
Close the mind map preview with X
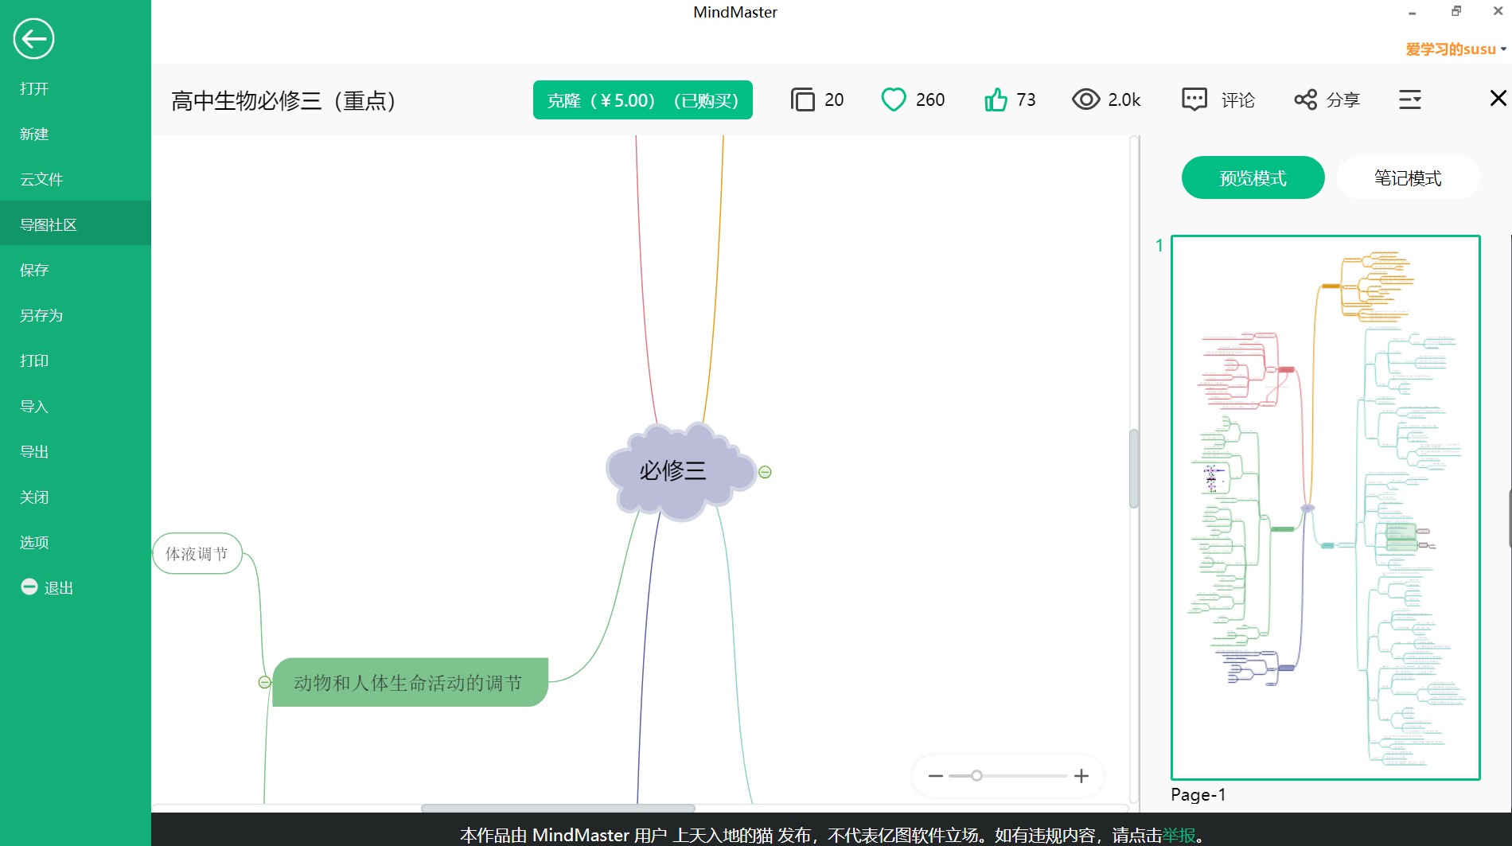(1498, 98)
